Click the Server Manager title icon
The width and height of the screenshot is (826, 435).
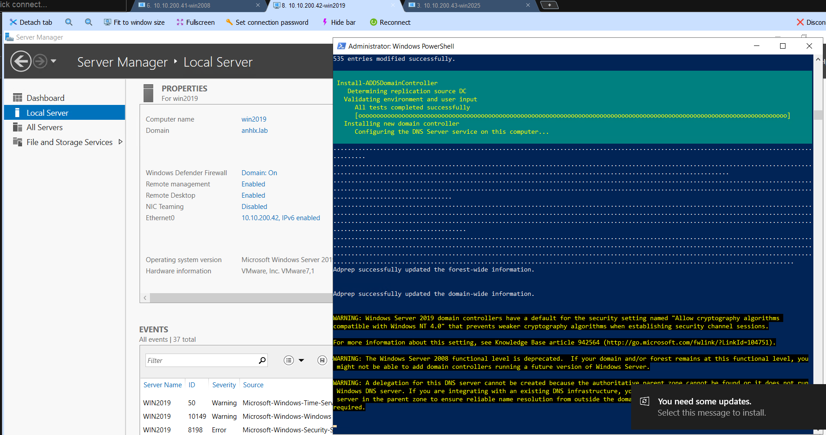(x=9, y=37)
